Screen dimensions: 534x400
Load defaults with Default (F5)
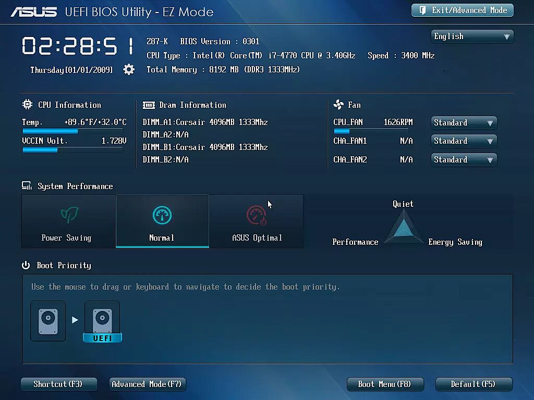point(474,384)
